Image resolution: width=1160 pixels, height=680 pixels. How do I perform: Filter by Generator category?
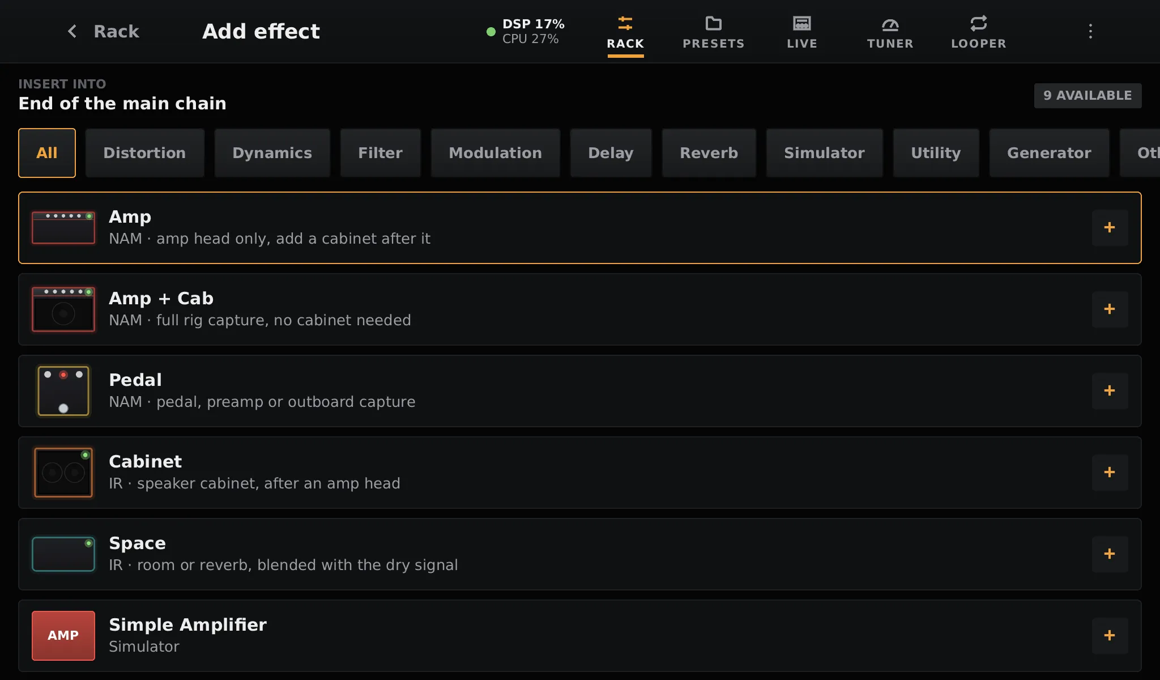[1049, 153]
